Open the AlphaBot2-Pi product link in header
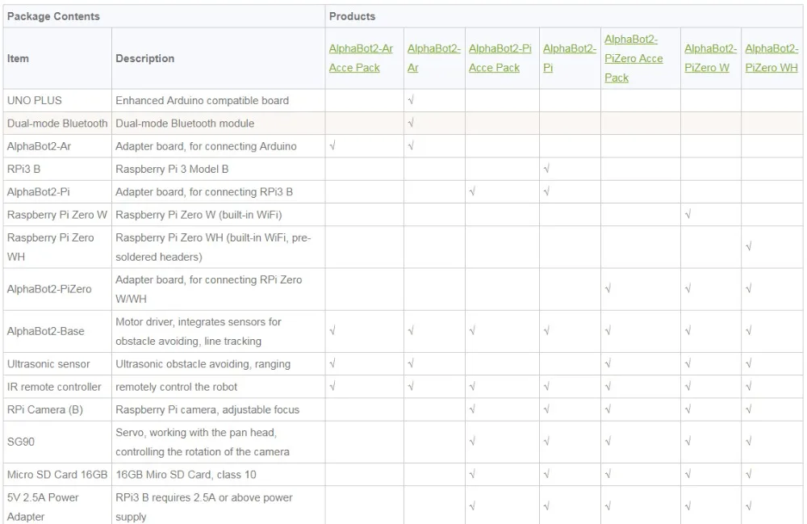The height and width of the screenshot is (524, 807). tap(569, 58)
